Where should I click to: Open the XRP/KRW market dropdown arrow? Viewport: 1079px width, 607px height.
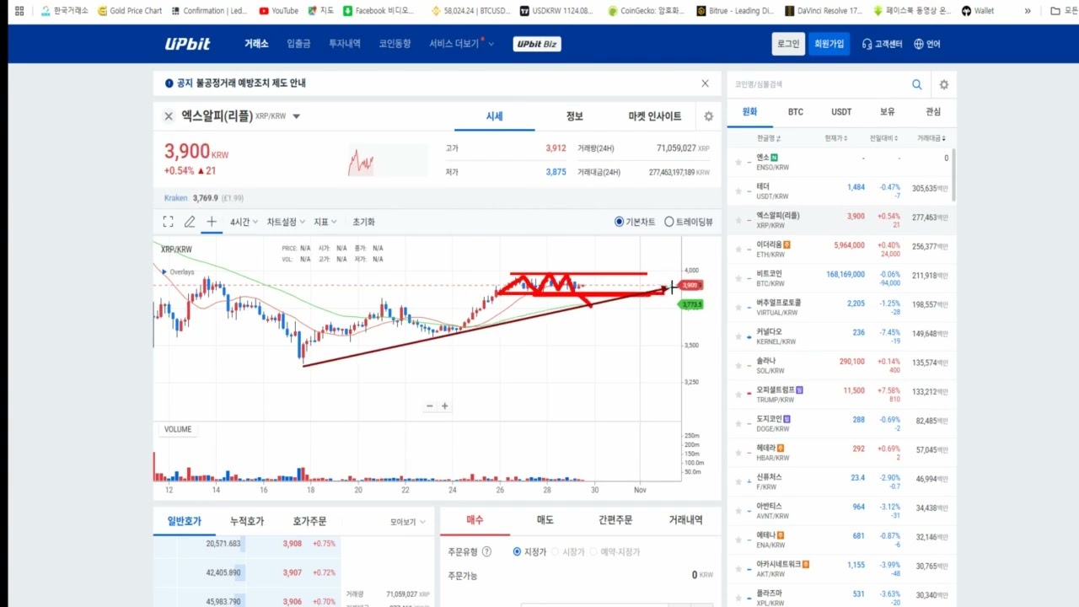[x=297, y=116]
